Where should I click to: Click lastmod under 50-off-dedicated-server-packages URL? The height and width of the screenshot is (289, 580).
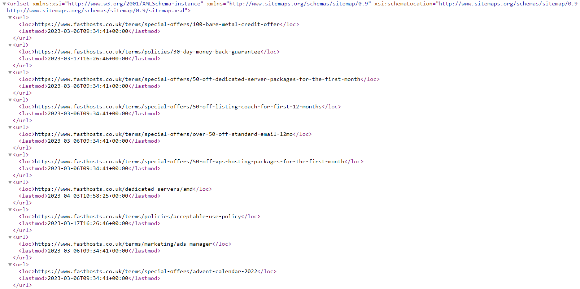coord(88,86)
